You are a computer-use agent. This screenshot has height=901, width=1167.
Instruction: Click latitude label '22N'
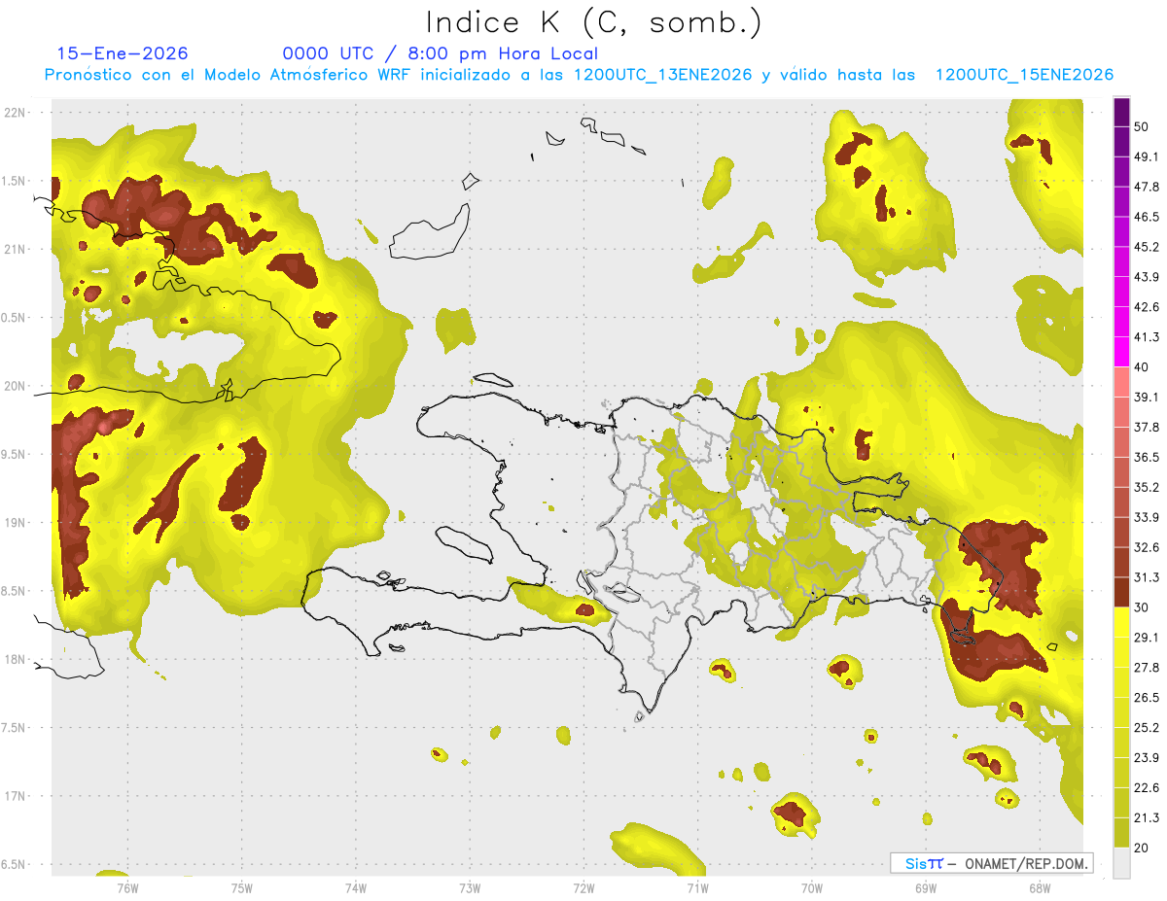[x=15, y=112]
